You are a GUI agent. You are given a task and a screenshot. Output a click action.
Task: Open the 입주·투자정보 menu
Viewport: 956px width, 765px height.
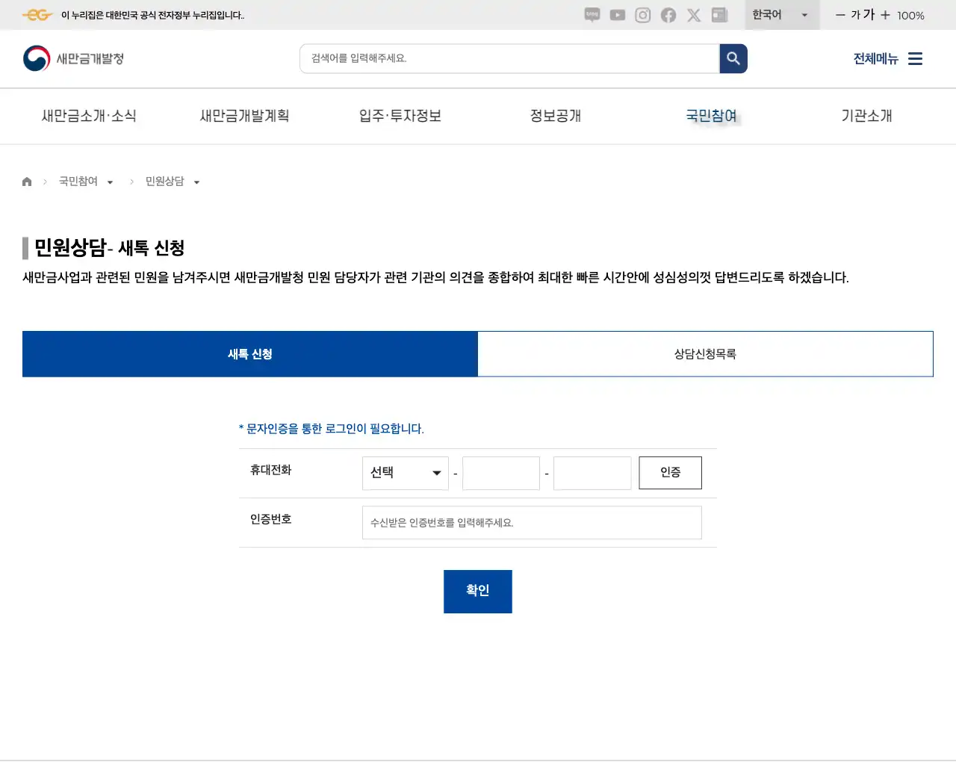(400, 116)
